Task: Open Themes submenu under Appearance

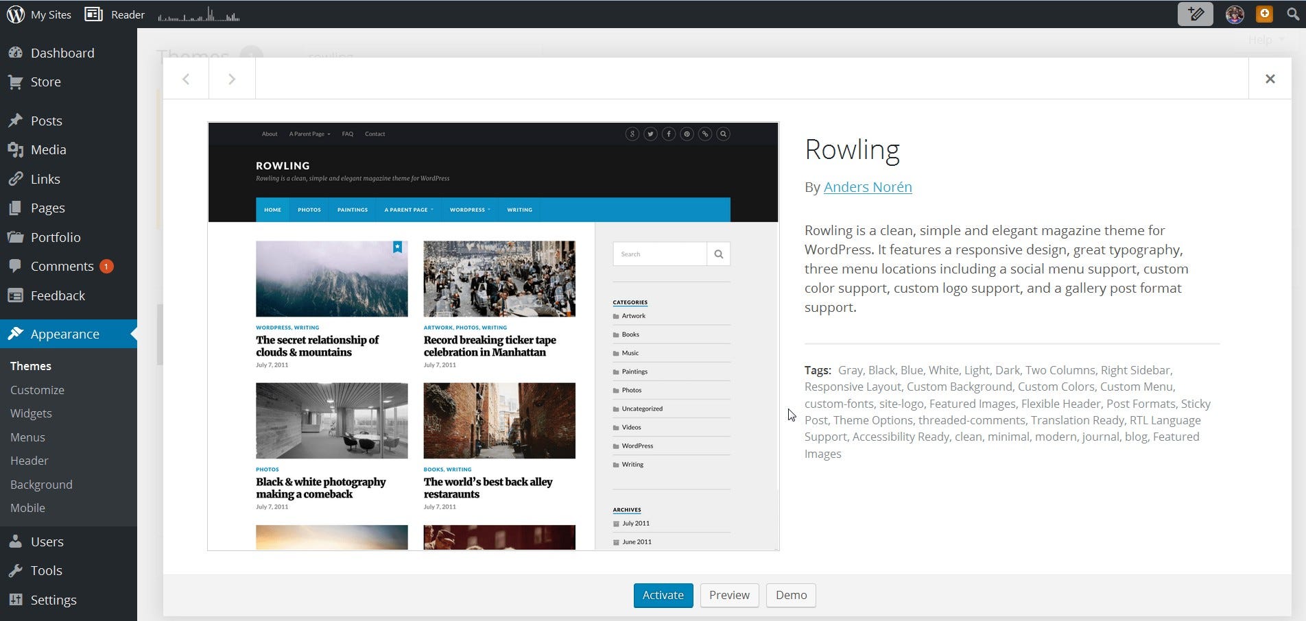Action: click(x=31, y=366)
